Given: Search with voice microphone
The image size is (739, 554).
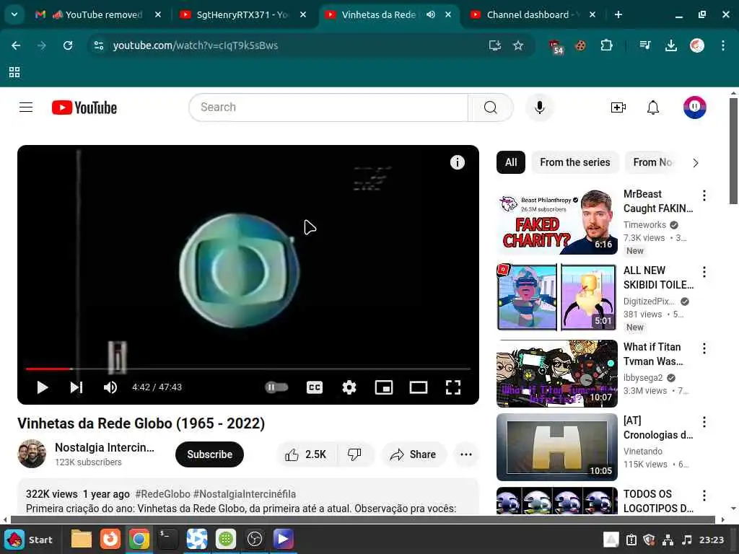Looking at the screenshot, I should tap(540, 107).
